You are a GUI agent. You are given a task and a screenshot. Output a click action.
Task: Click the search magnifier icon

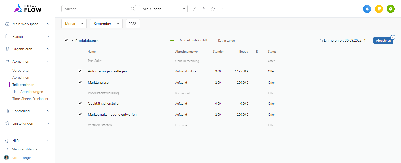tap(133, 9)
